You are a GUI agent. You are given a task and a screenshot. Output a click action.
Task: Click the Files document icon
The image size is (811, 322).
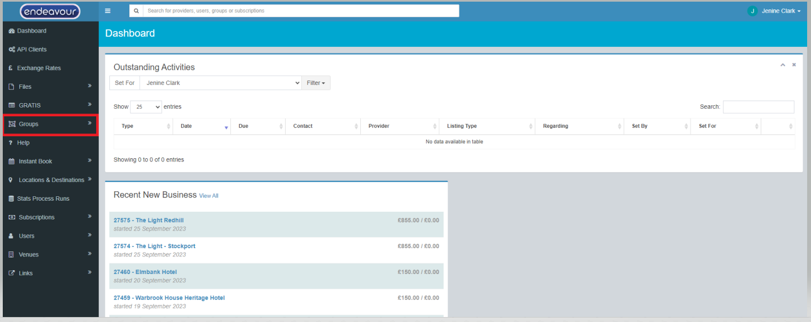tap(12, 87)
